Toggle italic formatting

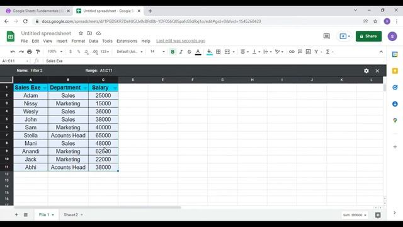click(x=181, y=52)
